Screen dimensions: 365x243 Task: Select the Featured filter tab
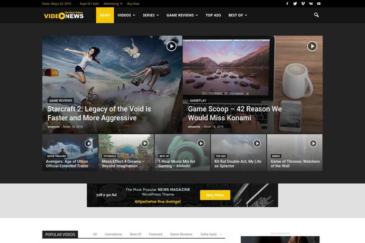tap(156, 234)
